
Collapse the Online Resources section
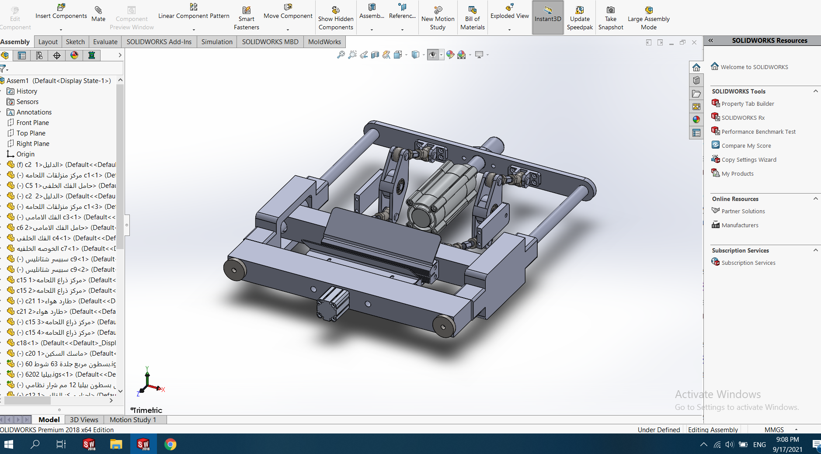(815, 199)
